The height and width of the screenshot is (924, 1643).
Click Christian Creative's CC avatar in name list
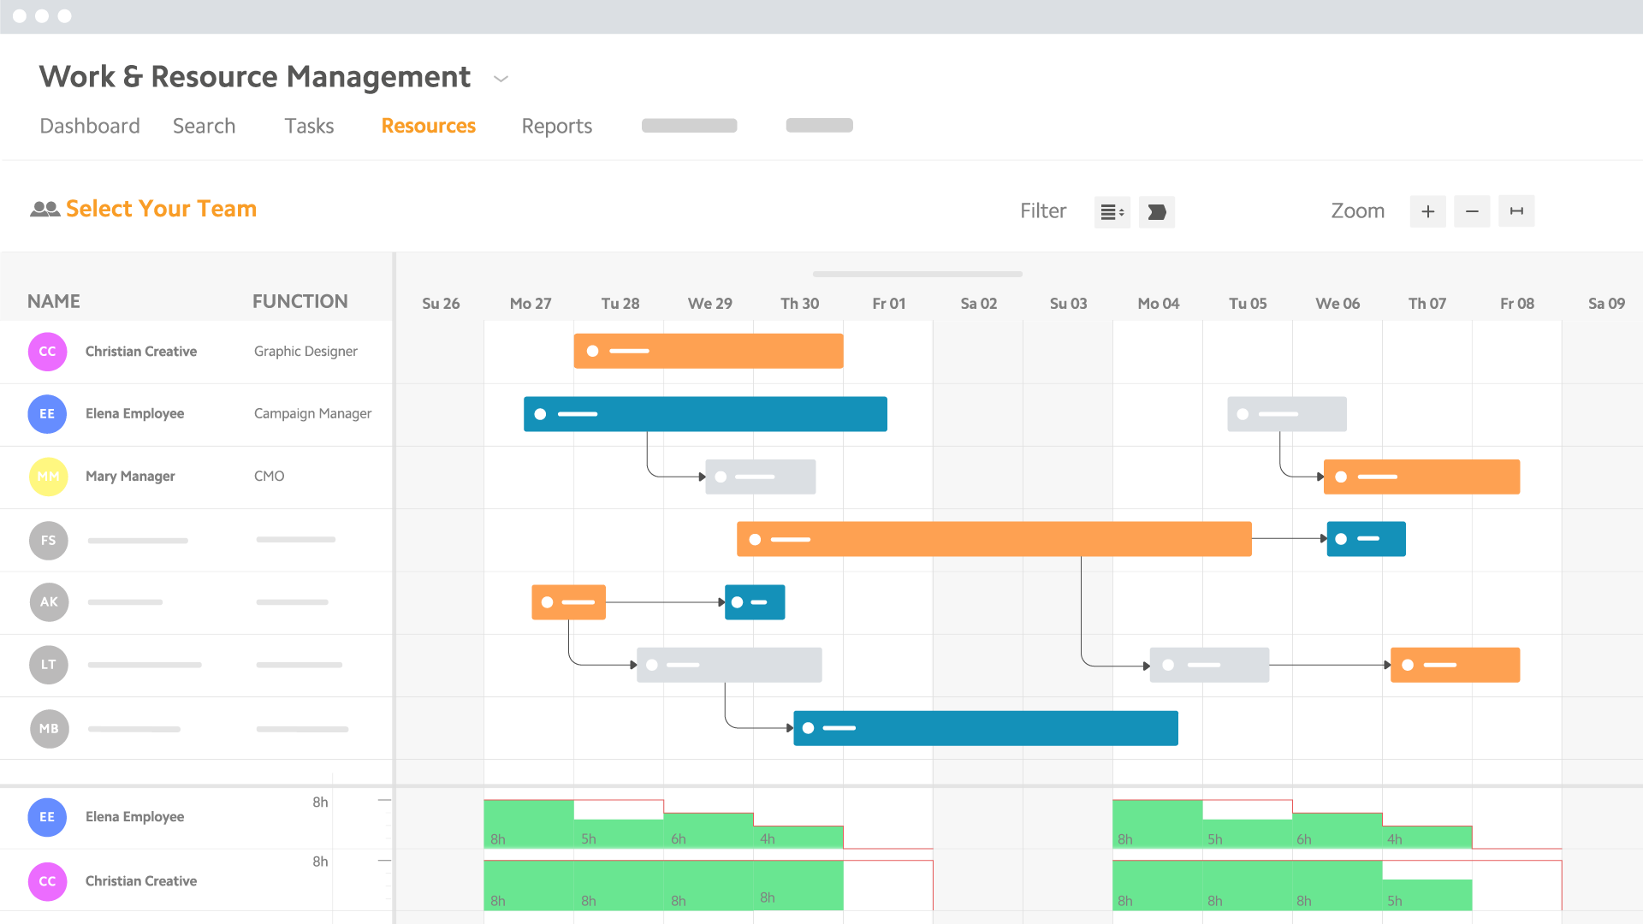[x=48, y=352]
